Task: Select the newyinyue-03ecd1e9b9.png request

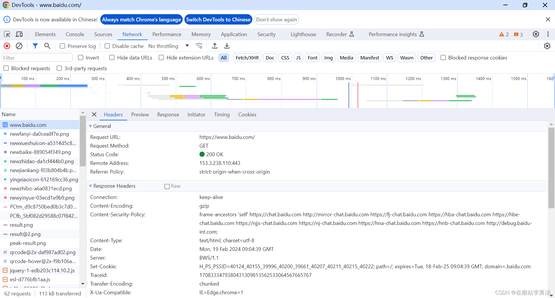Action: 40,198
